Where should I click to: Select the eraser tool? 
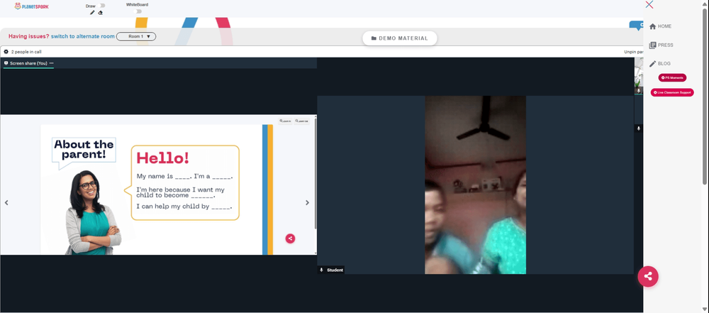tap(101, 13)
